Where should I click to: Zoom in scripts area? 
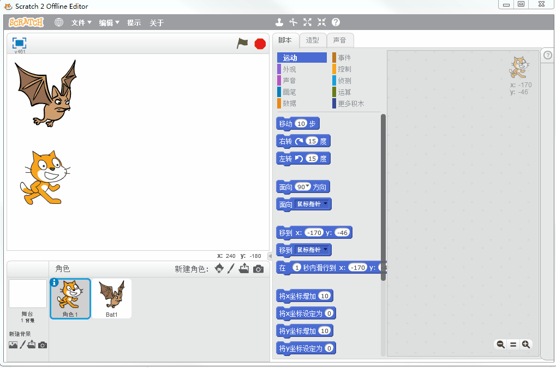pyautogui.click(x=526, y=344)
